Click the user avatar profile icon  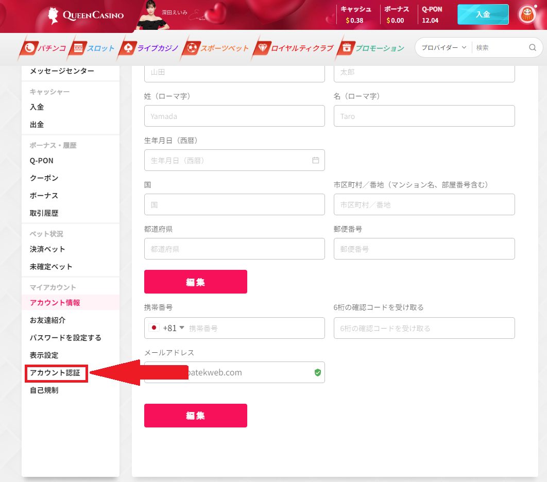point(526,14)
